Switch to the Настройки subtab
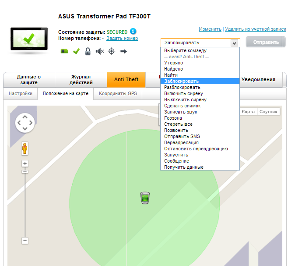The width and height of the screenshot is (288, 266). (x=21, y=93)
